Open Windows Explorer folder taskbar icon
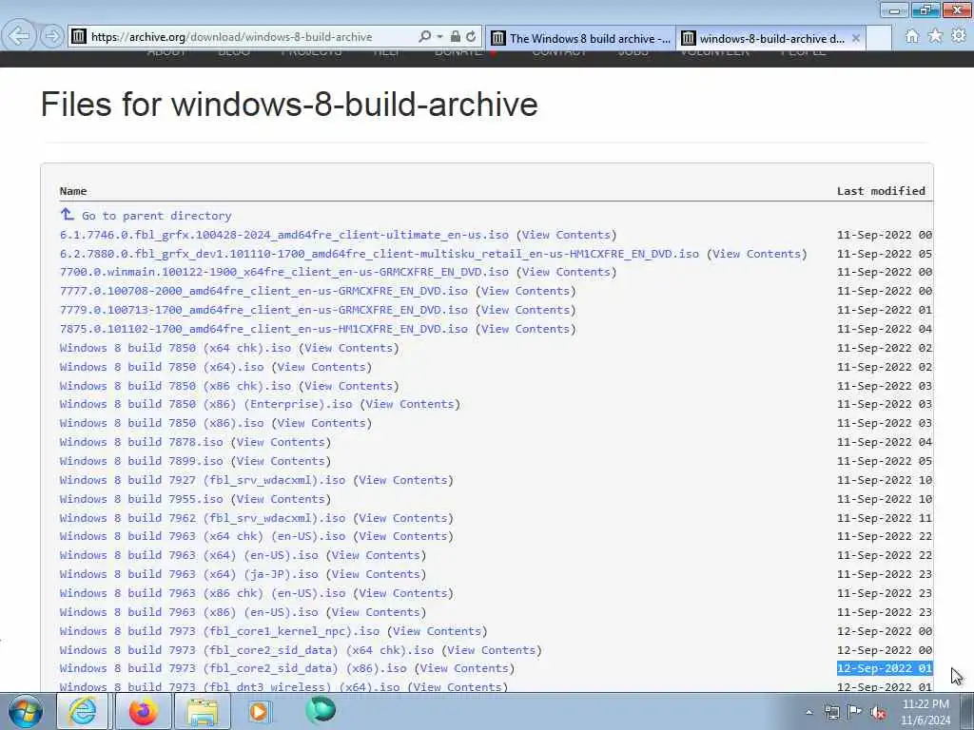The image size is (974, 730). tap(203, 711)
